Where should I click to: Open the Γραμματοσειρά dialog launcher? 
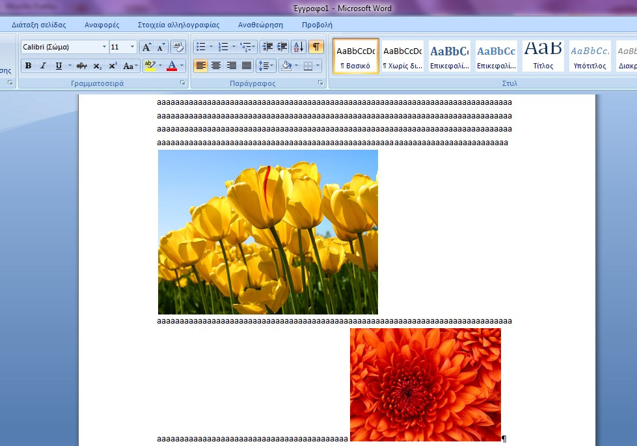tap(183, 83)
